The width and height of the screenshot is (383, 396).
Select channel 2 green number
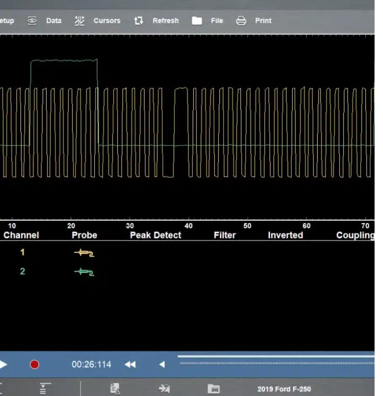click(22, 271)
